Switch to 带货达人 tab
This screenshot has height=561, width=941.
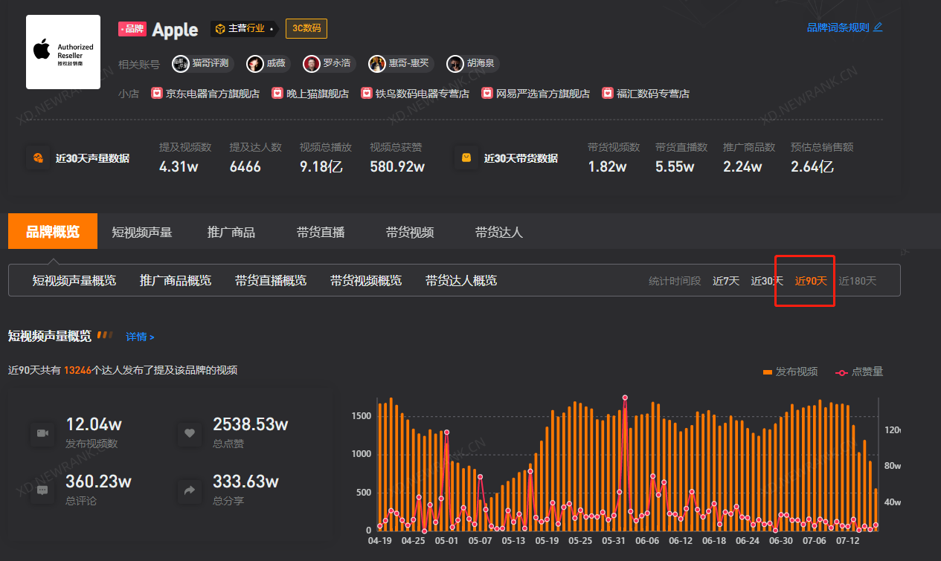(499, 233)
